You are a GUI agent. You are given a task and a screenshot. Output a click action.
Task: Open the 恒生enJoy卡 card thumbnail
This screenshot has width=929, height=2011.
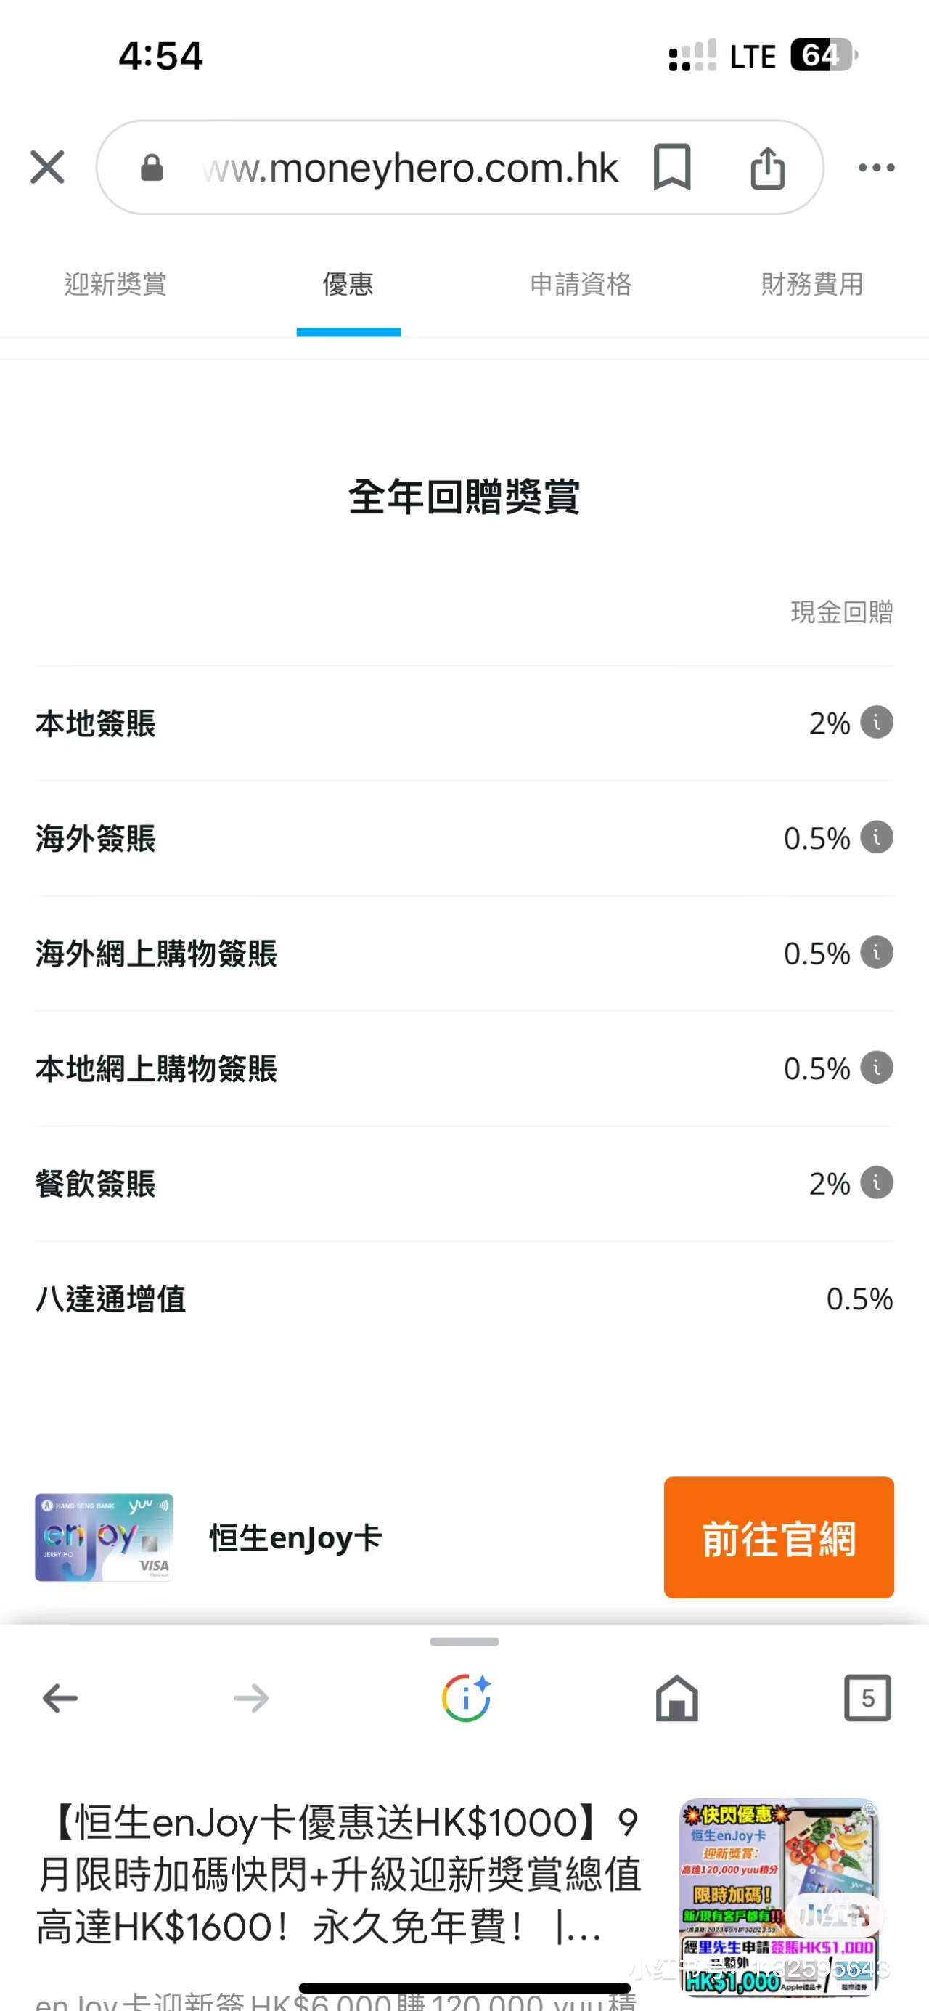pyautogui.click(x=104, y=1537)
